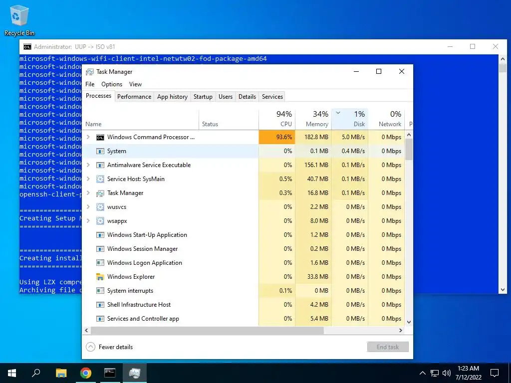Expand the Service Host: SysMain group

(88, 179)
